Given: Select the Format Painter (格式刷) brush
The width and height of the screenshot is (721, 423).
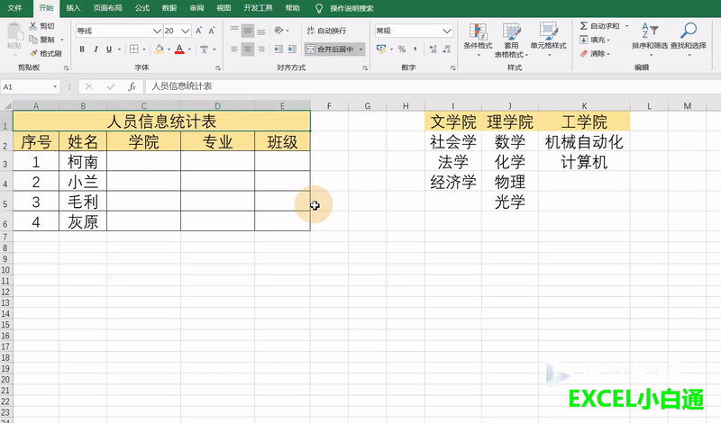Looking at the screenshot, I should 33,53.
